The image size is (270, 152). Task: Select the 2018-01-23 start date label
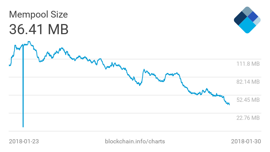(24, 141)
